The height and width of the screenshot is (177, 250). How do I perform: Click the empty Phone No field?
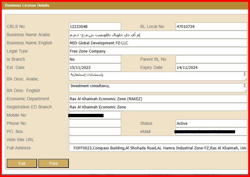click(95, 123)
